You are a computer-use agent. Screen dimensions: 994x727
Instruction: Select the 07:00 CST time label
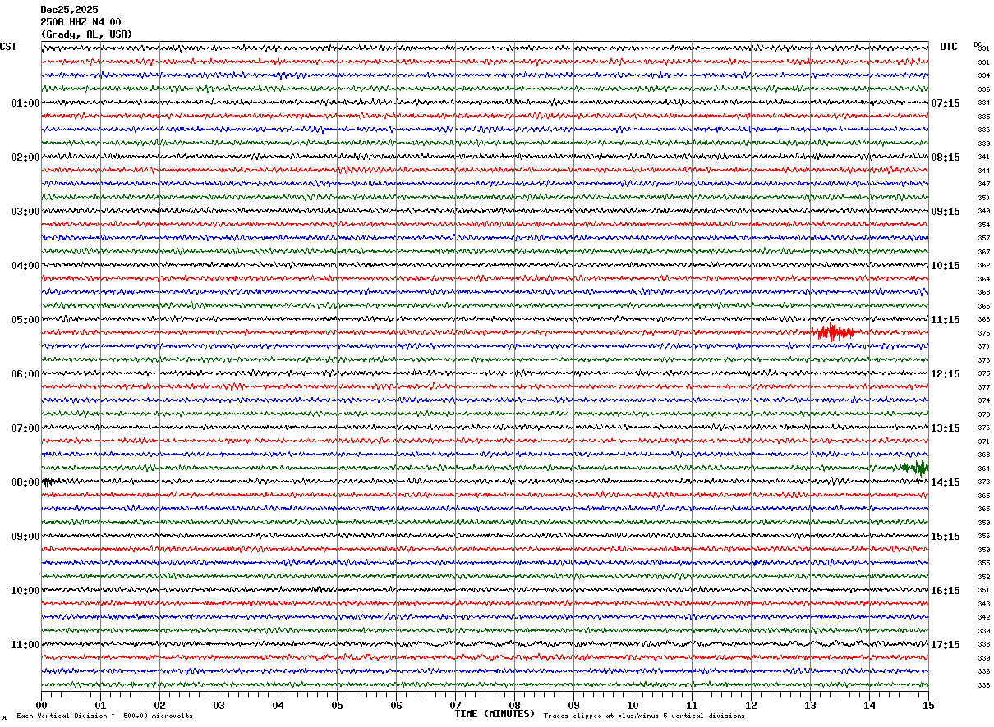(25, 428)
